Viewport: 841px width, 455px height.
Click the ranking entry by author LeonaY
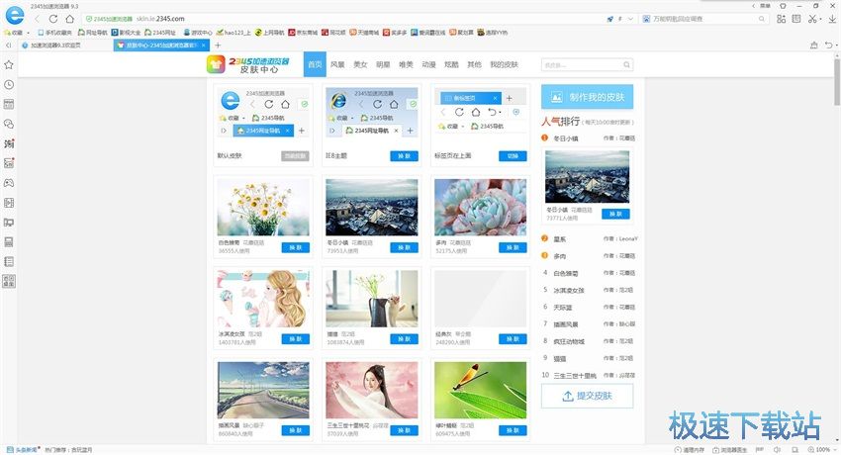(x=590, y=239)
